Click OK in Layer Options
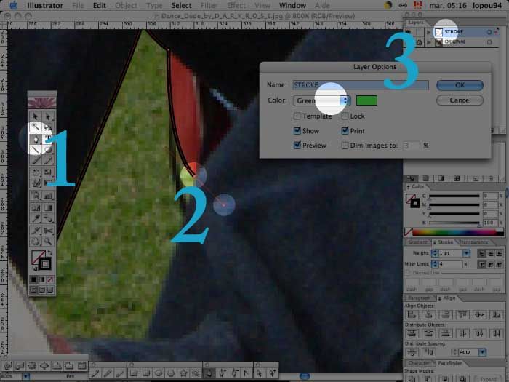Image resolution: width=509 pixels, height=382 pixels. (460, 85)
